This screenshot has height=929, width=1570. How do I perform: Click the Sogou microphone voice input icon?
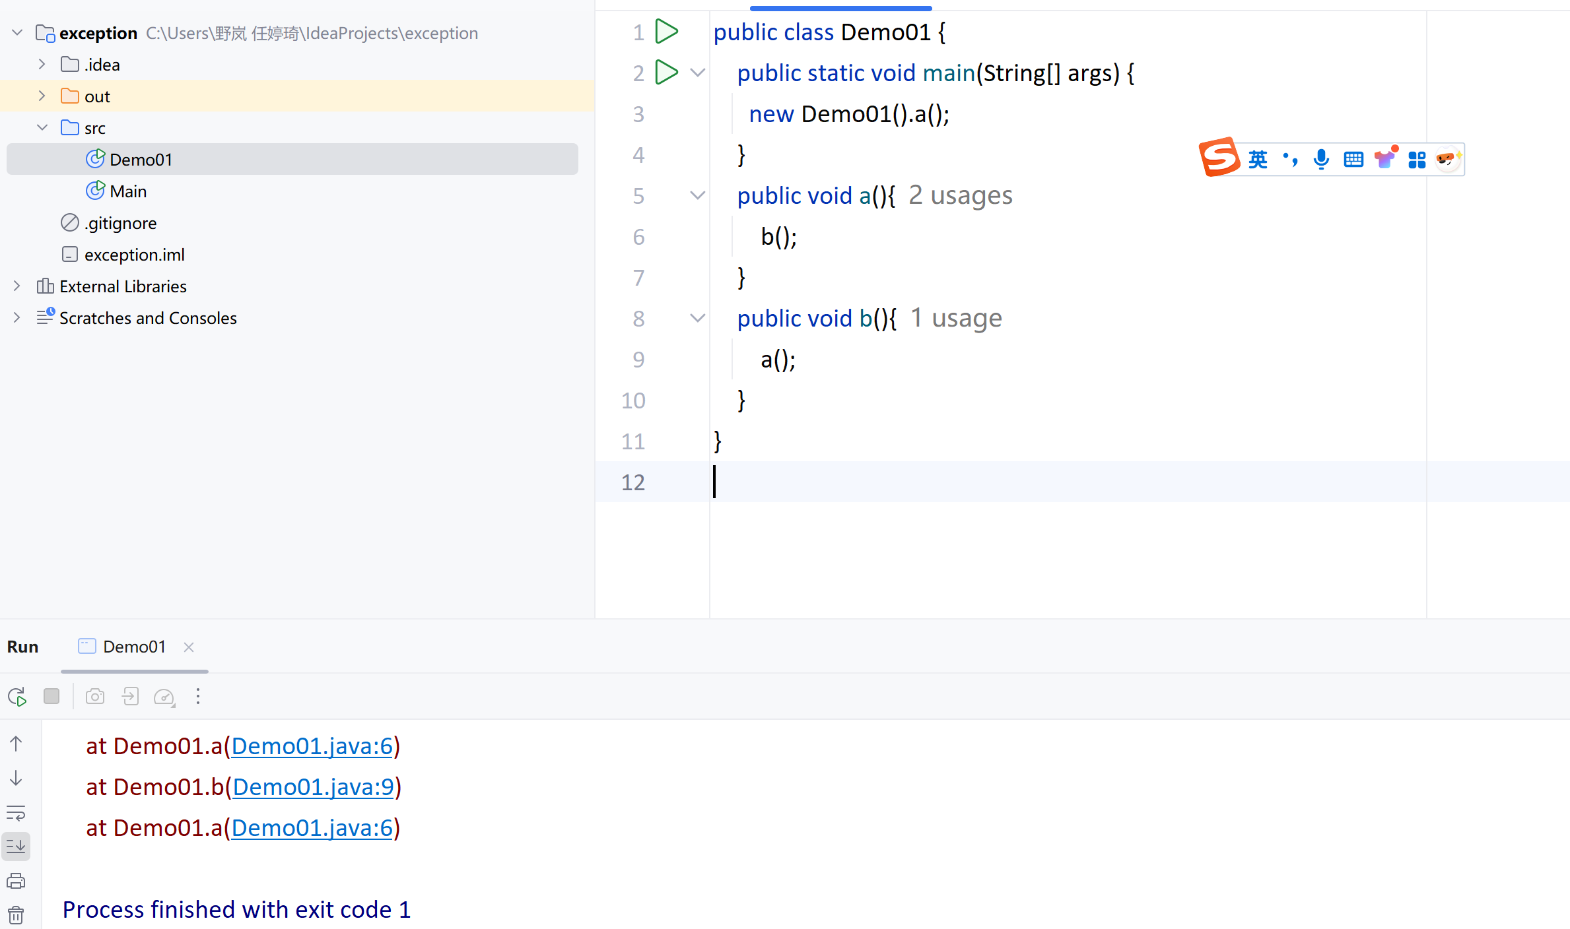click(x=1321, y=159)
